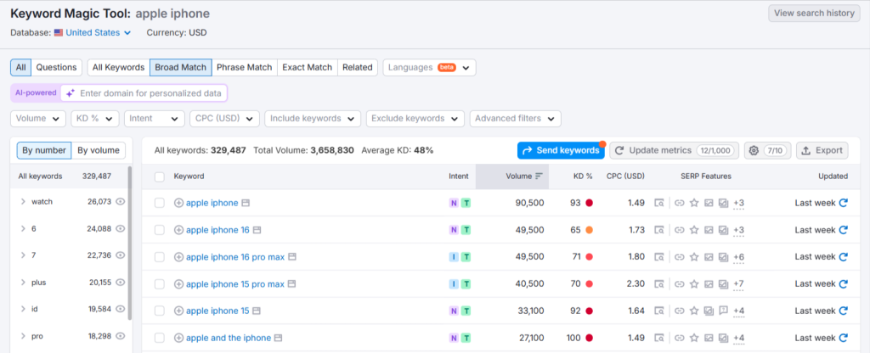Sort groups By volume

99,150
